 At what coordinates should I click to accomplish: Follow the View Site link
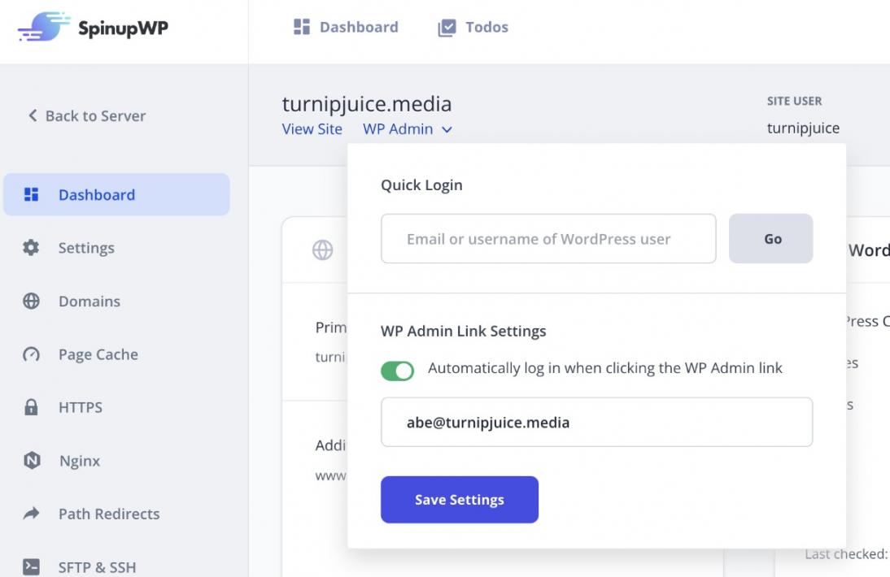(x=312, y=129)
